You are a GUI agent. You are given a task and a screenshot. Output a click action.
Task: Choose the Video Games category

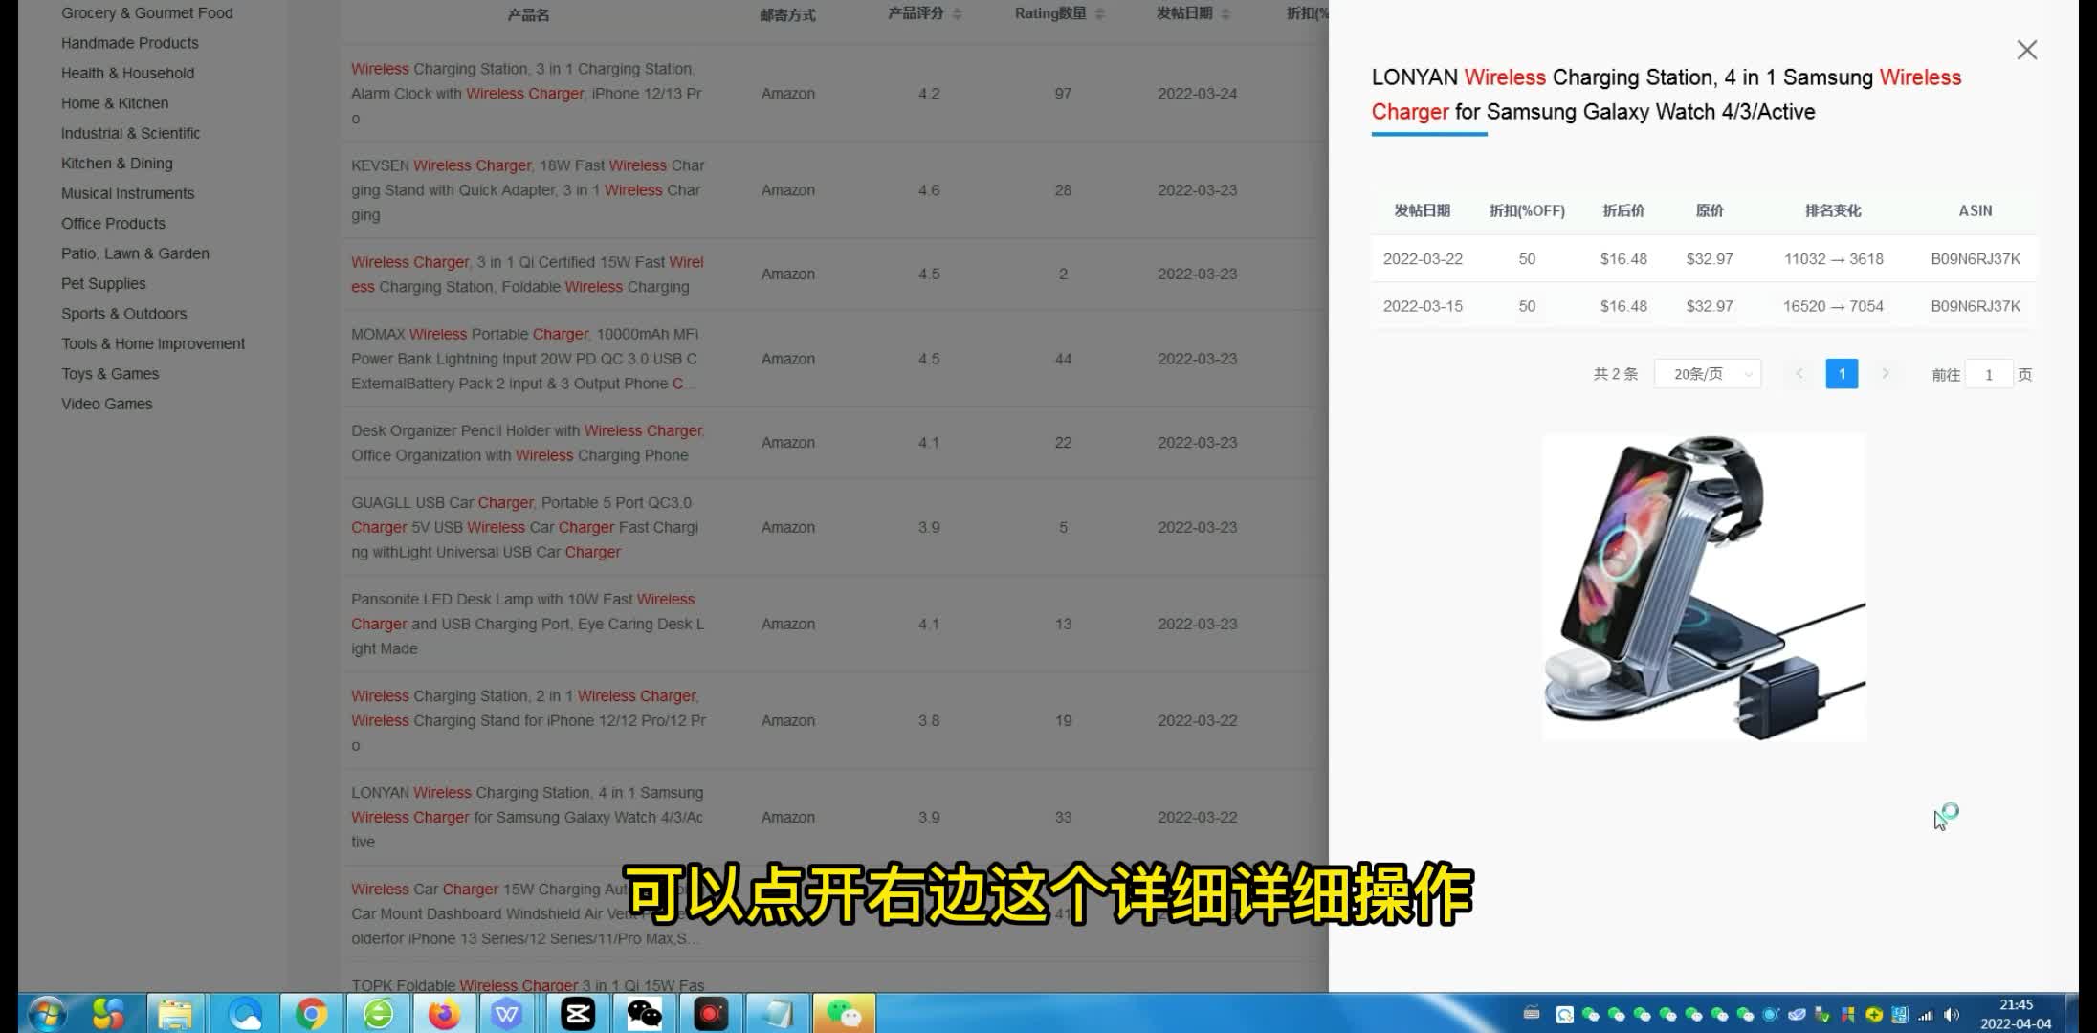107,404
